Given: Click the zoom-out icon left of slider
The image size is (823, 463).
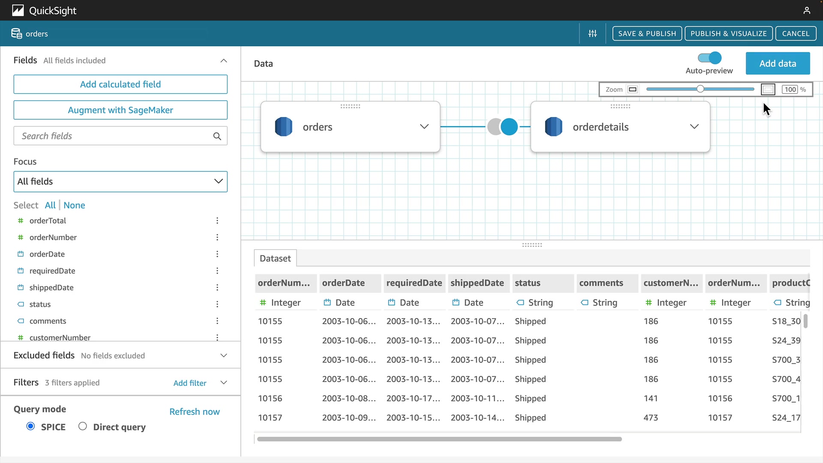Looking at the screenshot, I should click(633, 90).
